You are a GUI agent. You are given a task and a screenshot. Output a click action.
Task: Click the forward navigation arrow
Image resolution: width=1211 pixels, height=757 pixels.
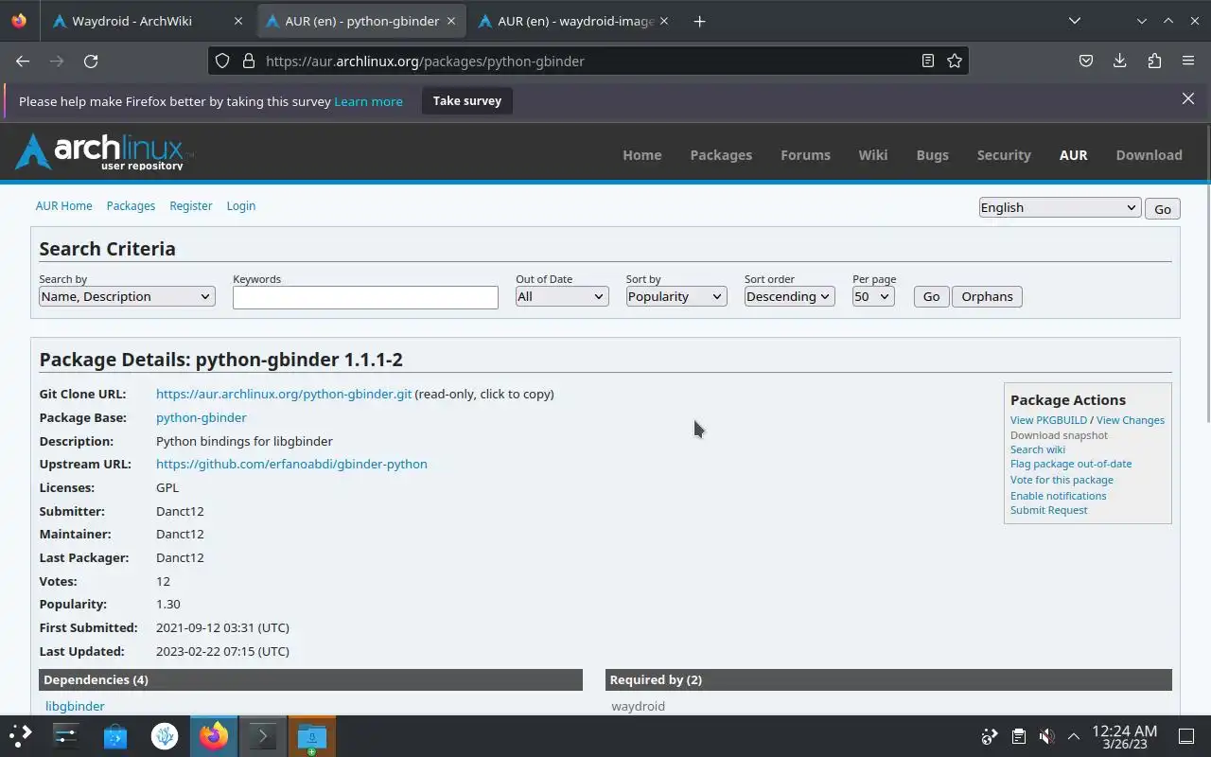(x=57, y=61)
